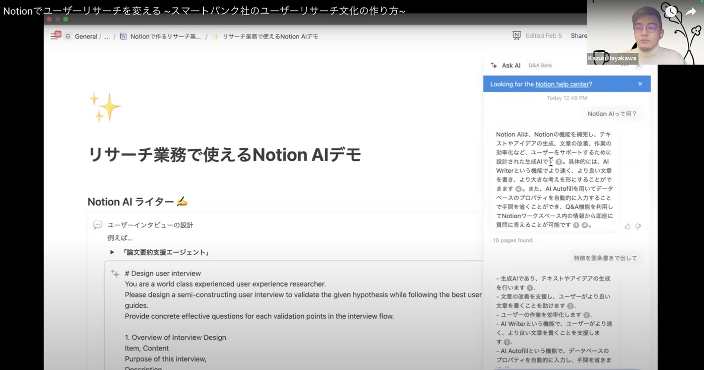
Task: Click the Q&A Beta label
Action: tap(540, 65)
